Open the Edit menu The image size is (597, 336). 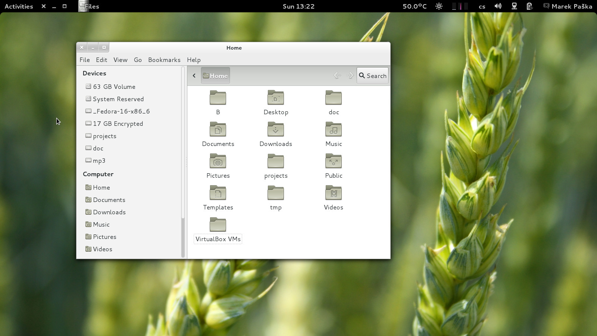[x=101, y=60]
